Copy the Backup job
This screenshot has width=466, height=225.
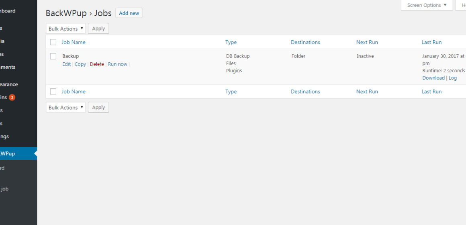pos(80,64)
